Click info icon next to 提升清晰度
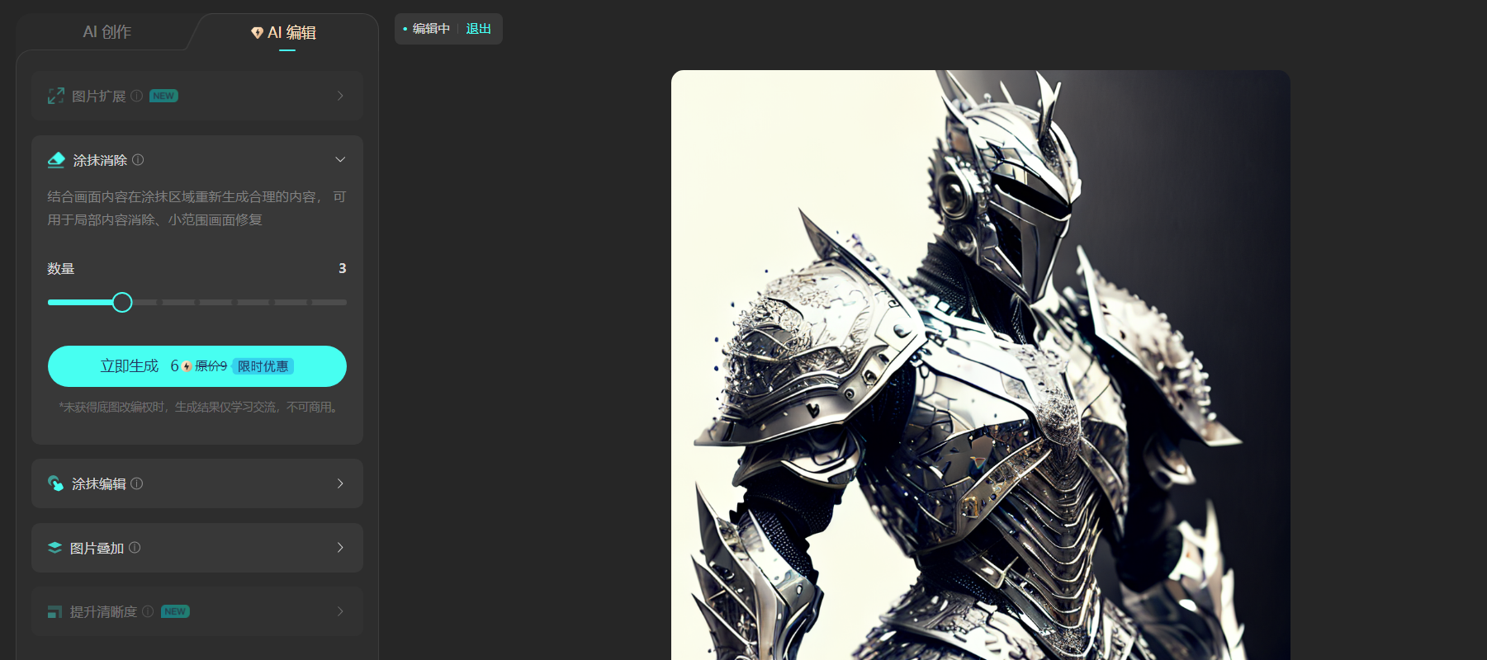Screen dimensions: 1487x660 (148, 611)
